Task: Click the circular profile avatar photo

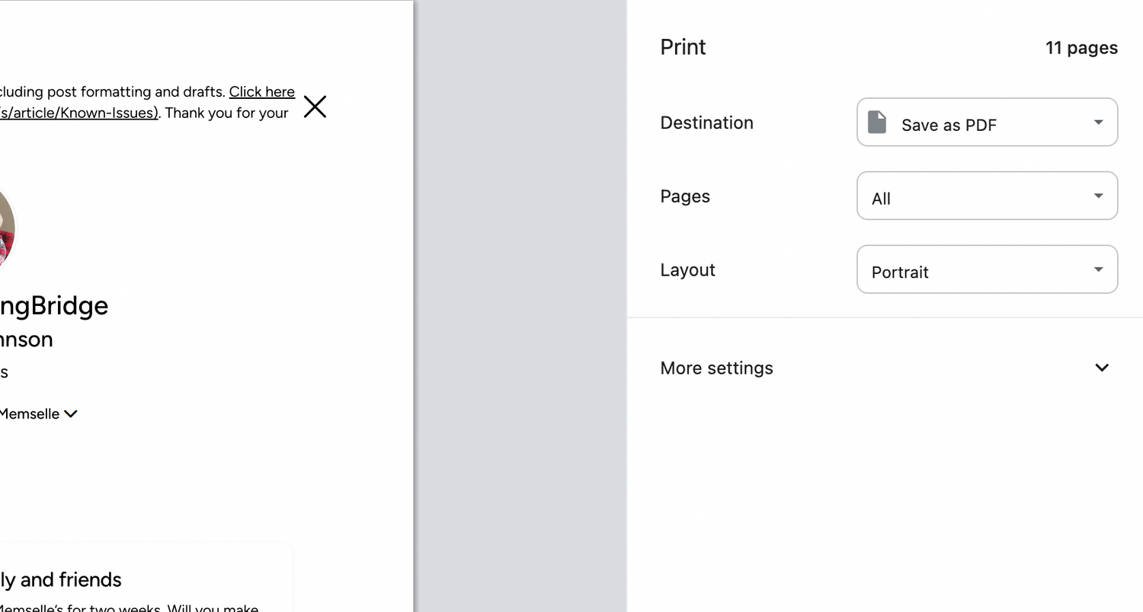Action: pos(5,228)
